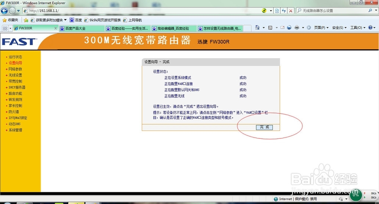Open the 工具(O) menu

pyautogui.click(x=358, y=28)
